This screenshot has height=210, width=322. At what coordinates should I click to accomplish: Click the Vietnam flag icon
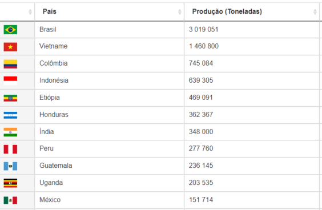coord(10,47)
